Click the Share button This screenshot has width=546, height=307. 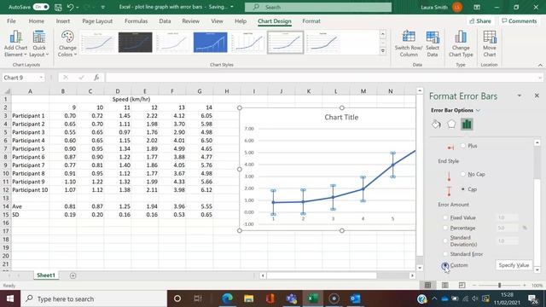point(480,21)
